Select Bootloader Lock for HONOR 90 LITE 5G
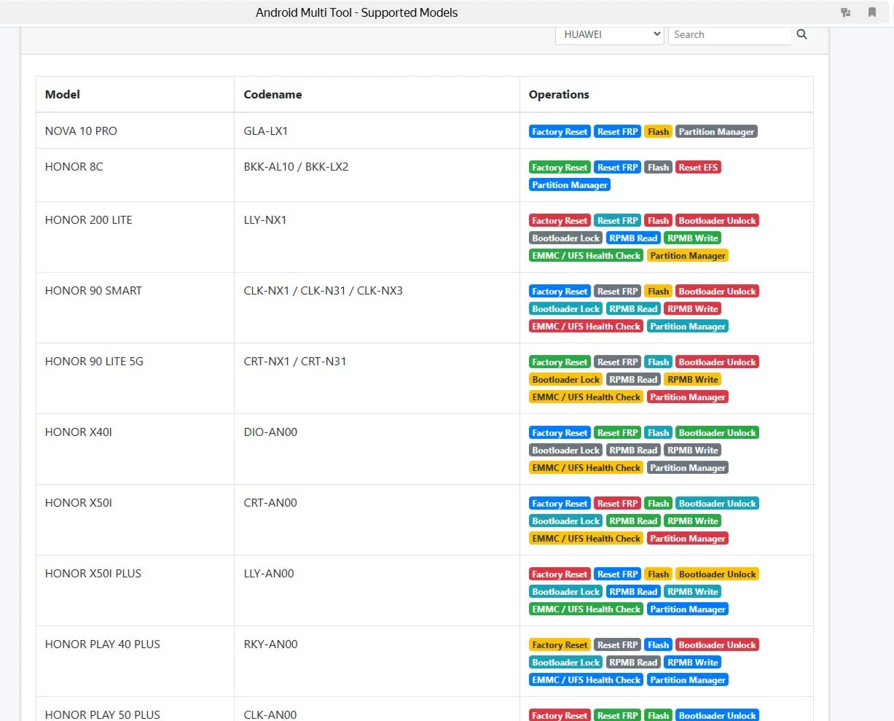 tap(566, 380)
